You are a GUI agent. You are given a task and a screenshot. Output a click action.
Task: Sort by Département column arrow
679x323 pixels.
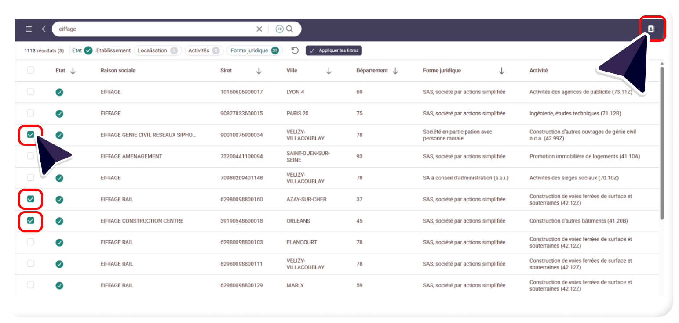point(395,71)
